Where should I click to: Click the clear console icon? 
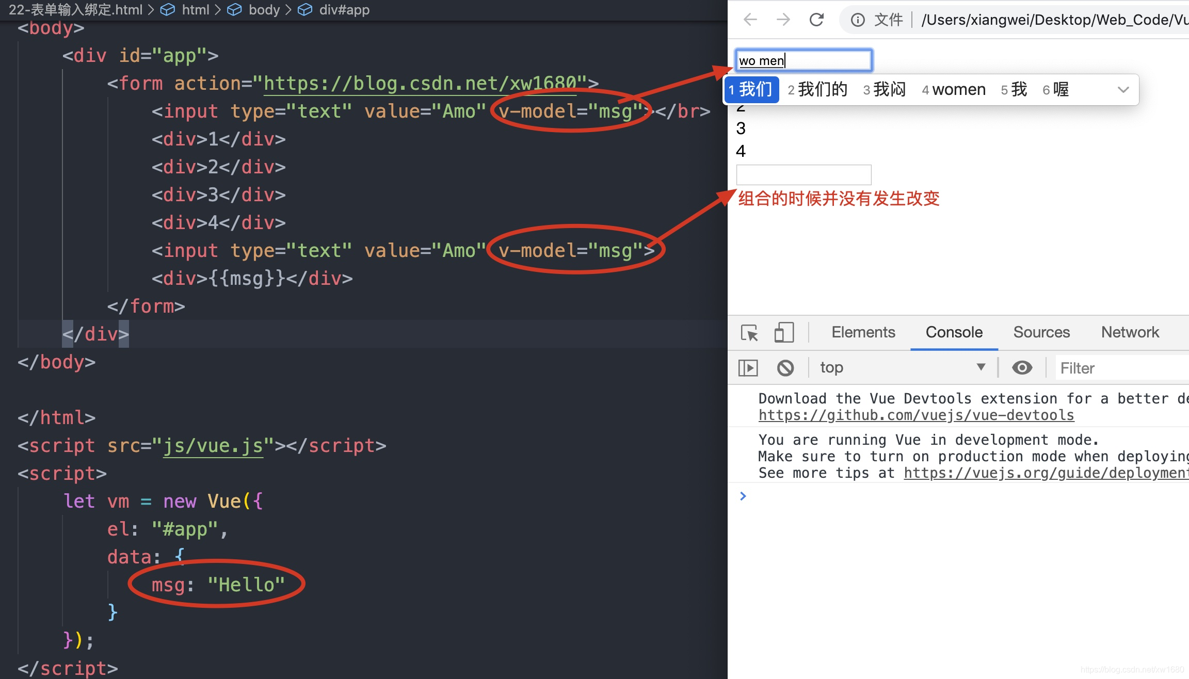click(x=785, y=368)
